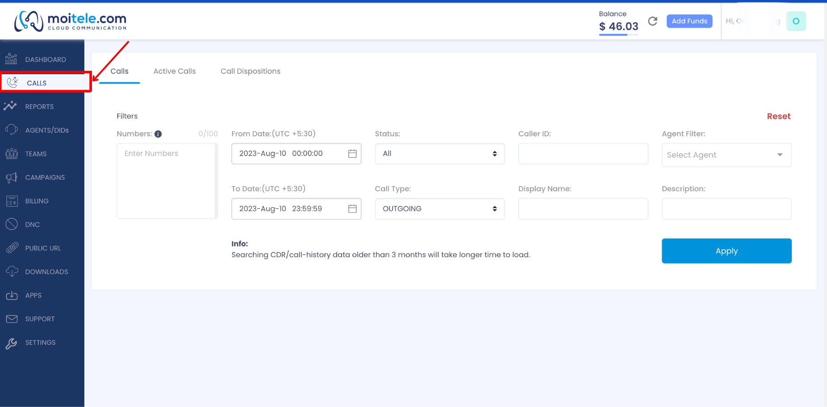Image resolution: width=827 pixels, height=407 pixels.
Task: Click the Caller ID input field
Action: (x=583, y=153)
